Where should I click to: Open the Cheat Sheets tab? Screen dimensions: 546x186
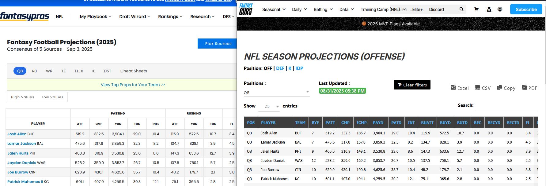point(134,71)
